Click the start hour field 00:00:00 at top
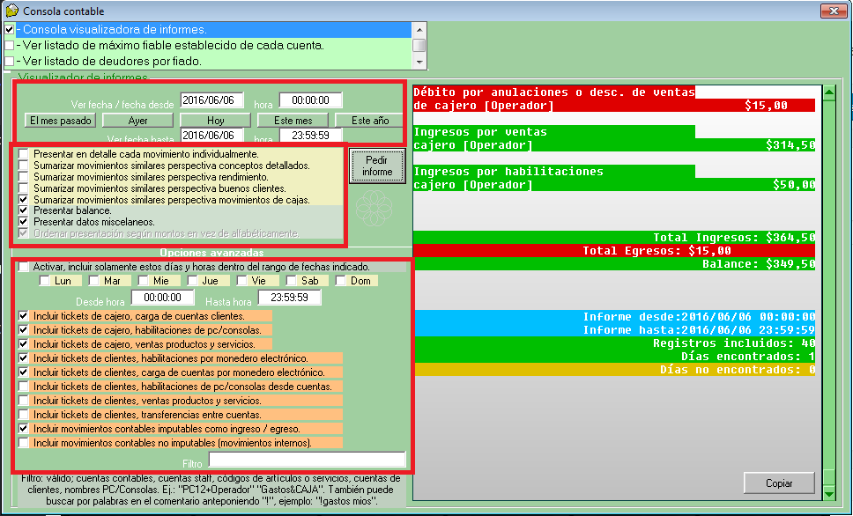The height and width of the screenshot is (516, 853). (x=311, y=100)
